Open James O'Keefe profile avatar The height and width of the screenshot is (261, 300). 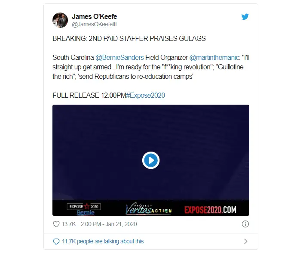[x=60, y=20]
